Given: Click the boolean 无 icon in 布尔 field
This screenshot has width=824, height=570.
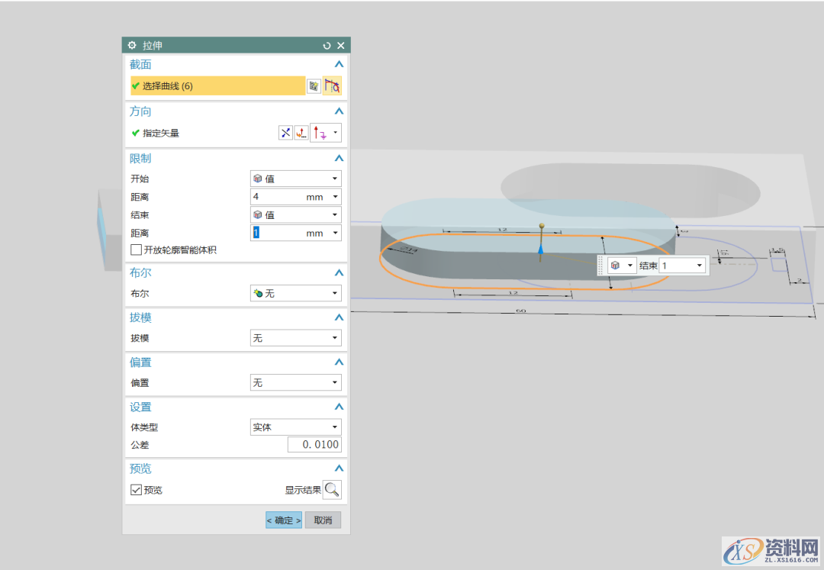Looking at the screenshot, I should pos(258,293).
